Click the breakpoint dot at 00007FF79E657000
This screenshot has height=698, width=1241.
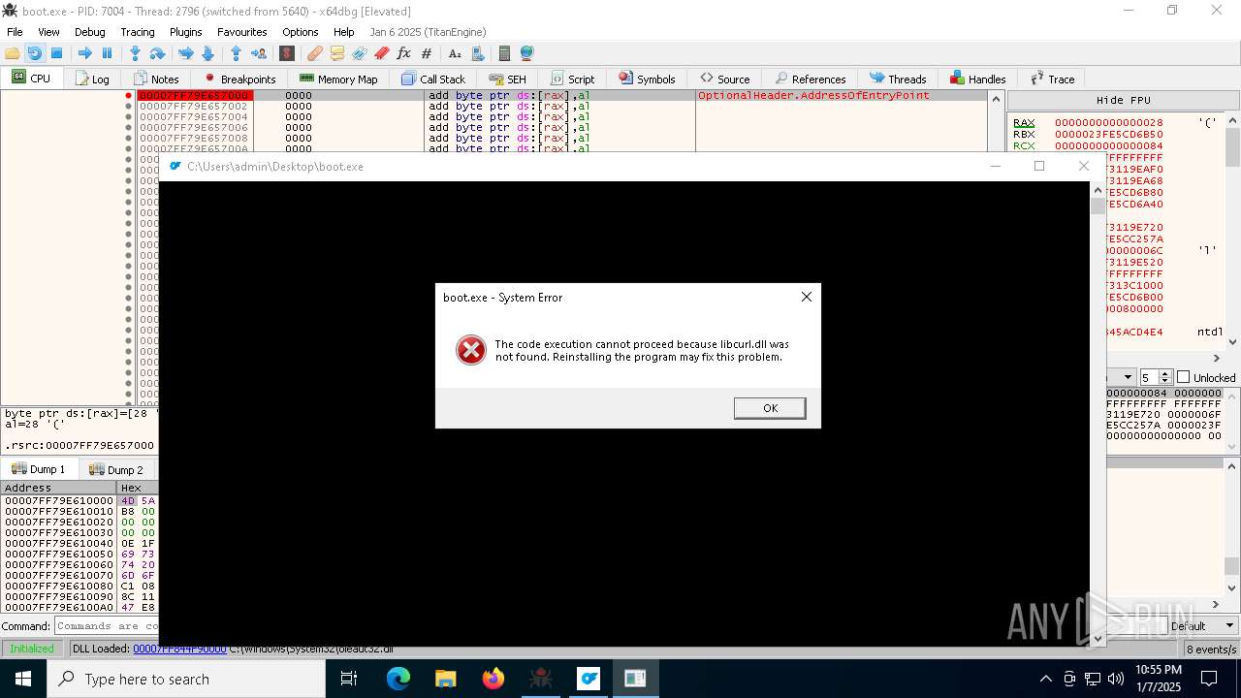tap(128, 96)
